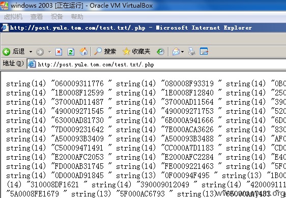Click the Mail envelope icon
This screenshot has width=286, height=198.
coord(176,52)
